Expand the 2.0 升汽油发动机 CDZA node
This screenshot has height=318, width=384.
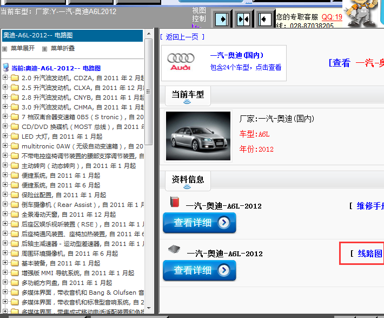coord(5,77)
